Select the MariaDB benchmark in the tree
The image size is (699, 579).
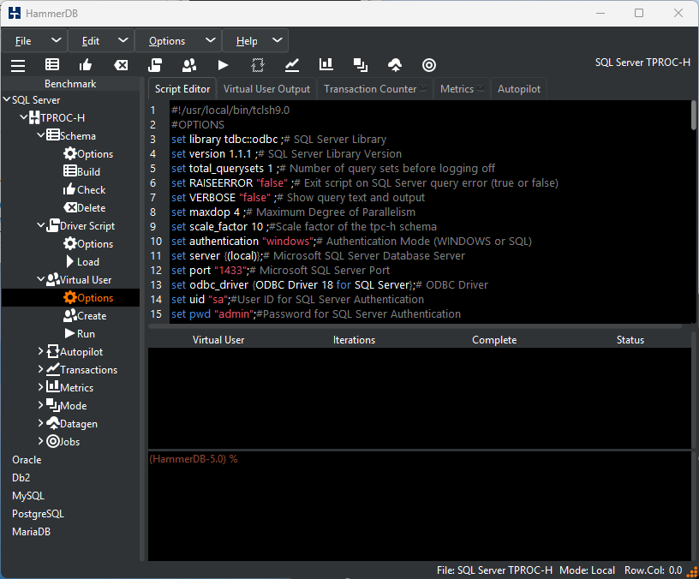(31, 531)
